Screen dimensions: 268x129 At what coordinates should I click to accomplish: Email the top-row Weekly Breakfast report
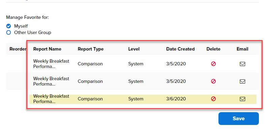242,64
